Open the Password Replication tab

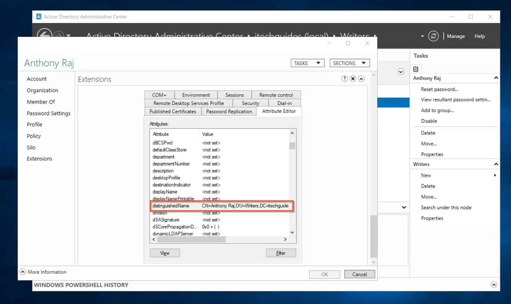pyautogui.click(x=229, y=111)
